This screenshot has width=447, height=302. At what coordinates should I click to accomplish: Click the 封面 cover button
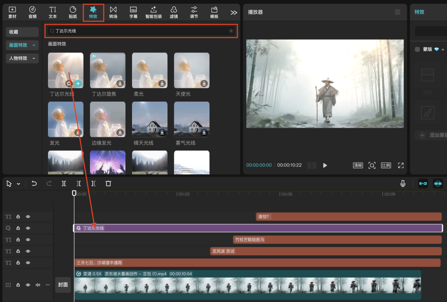[63, 285]
